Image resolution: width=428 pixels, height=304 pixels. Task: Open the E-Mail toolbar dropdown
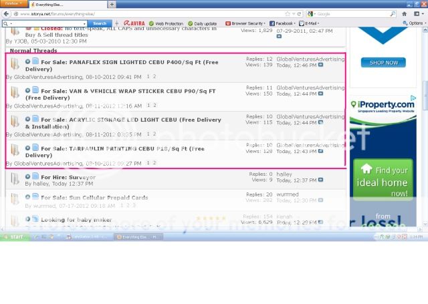coord(310,23)
